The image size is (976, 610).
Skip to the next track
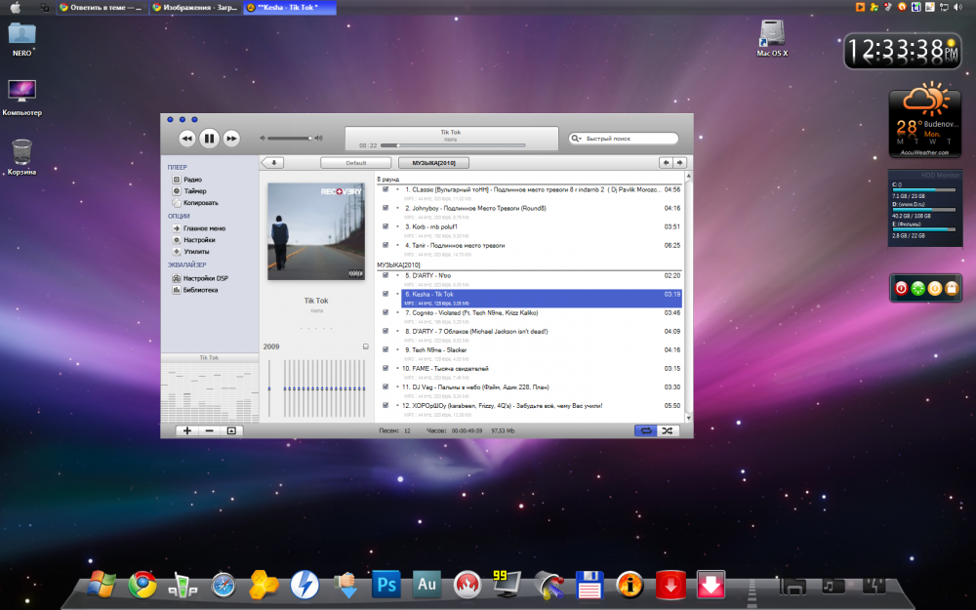click(231, 139)
